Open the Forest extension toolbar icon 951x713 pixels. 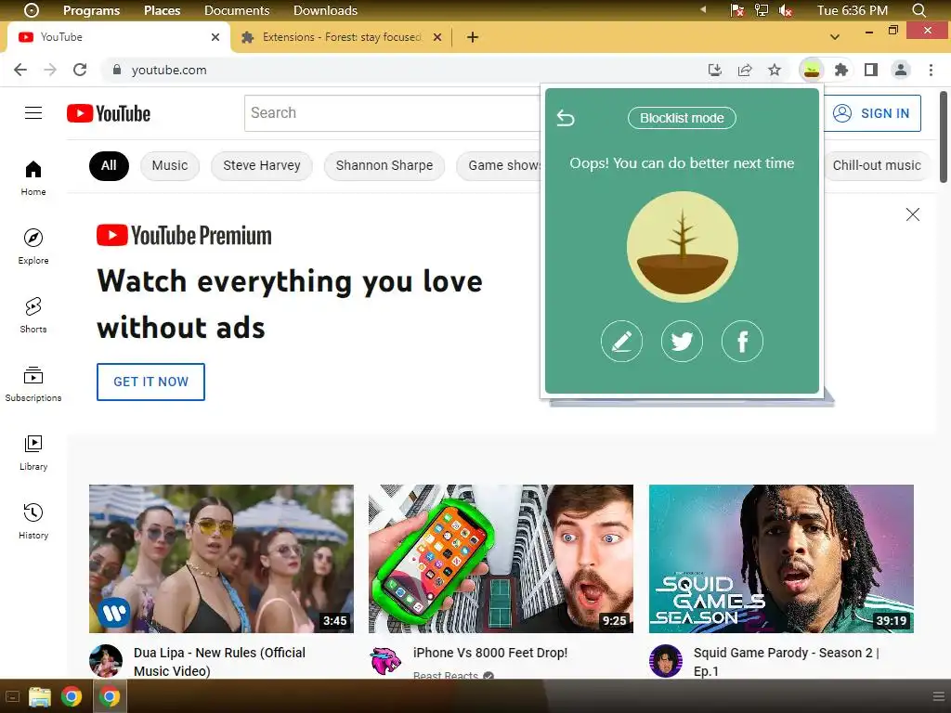812,71
